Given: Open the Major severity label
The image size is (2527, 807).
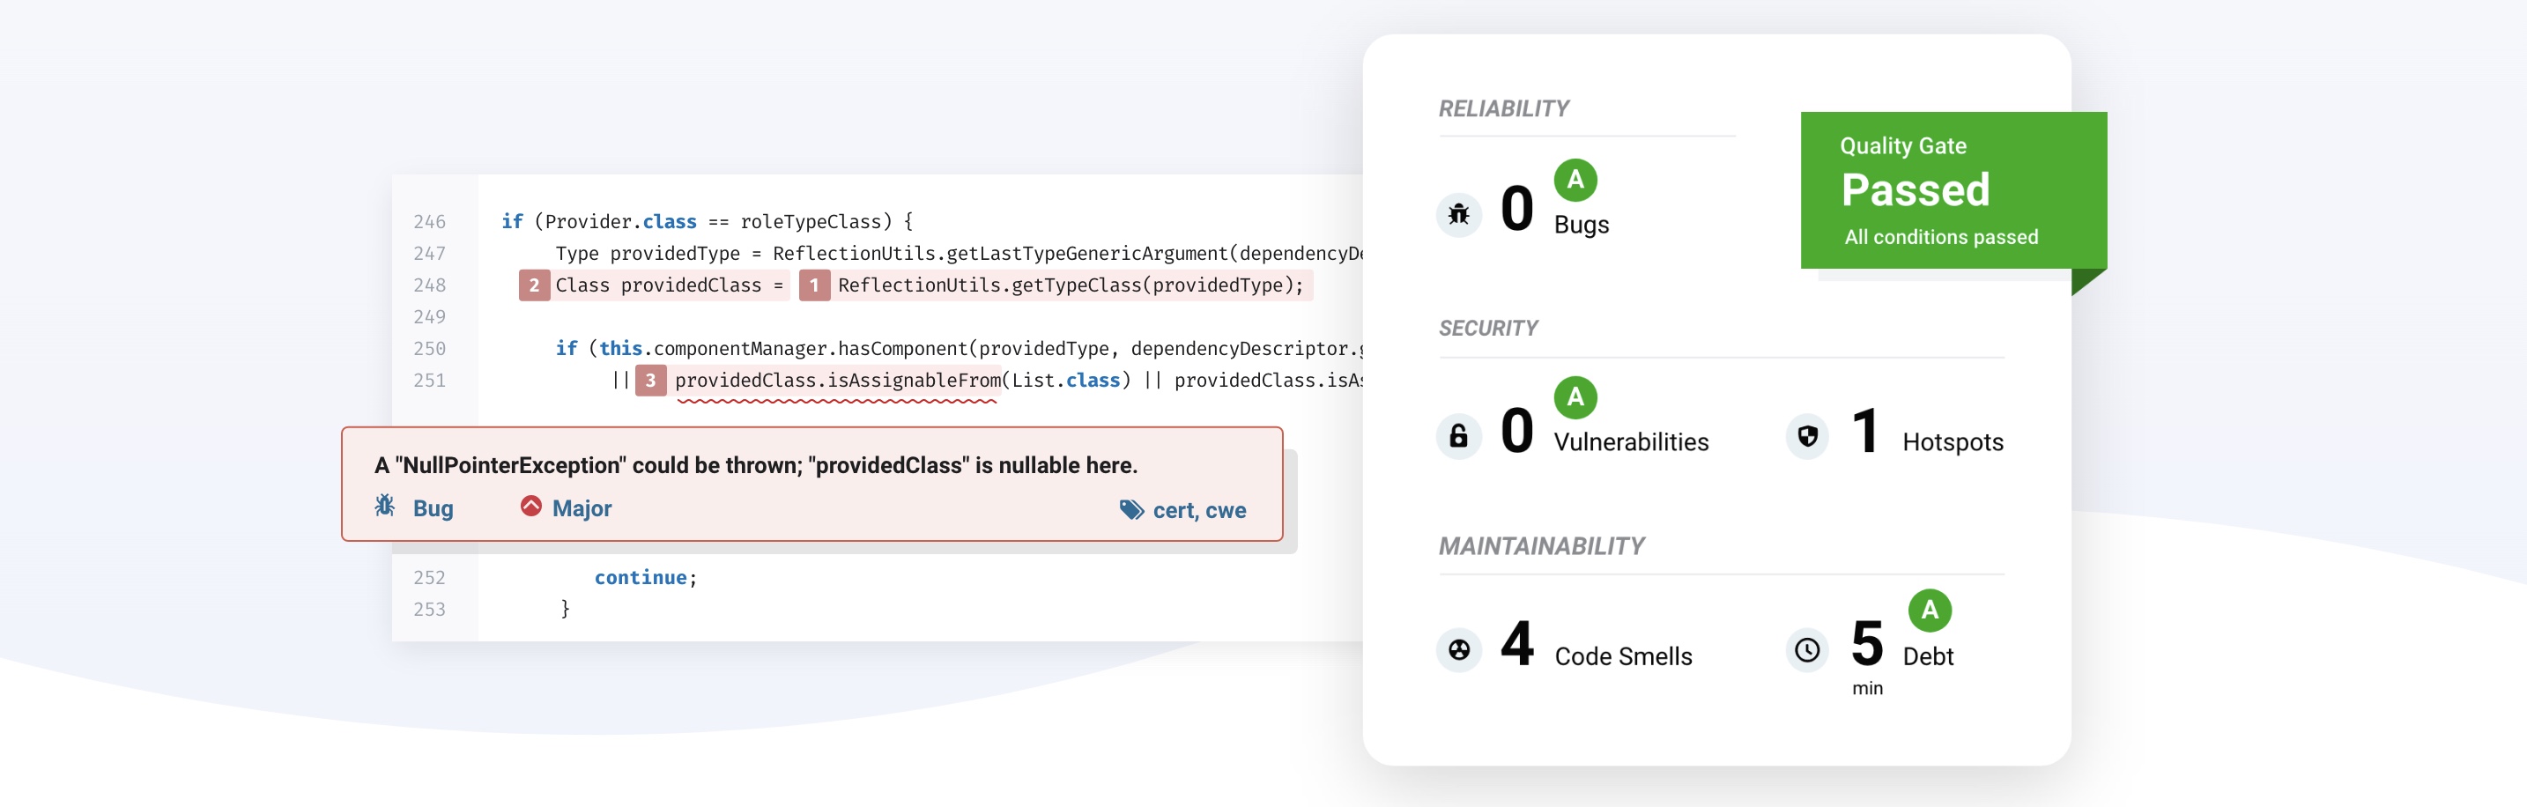Looking at the screenshot, I should tap(582, 508).
